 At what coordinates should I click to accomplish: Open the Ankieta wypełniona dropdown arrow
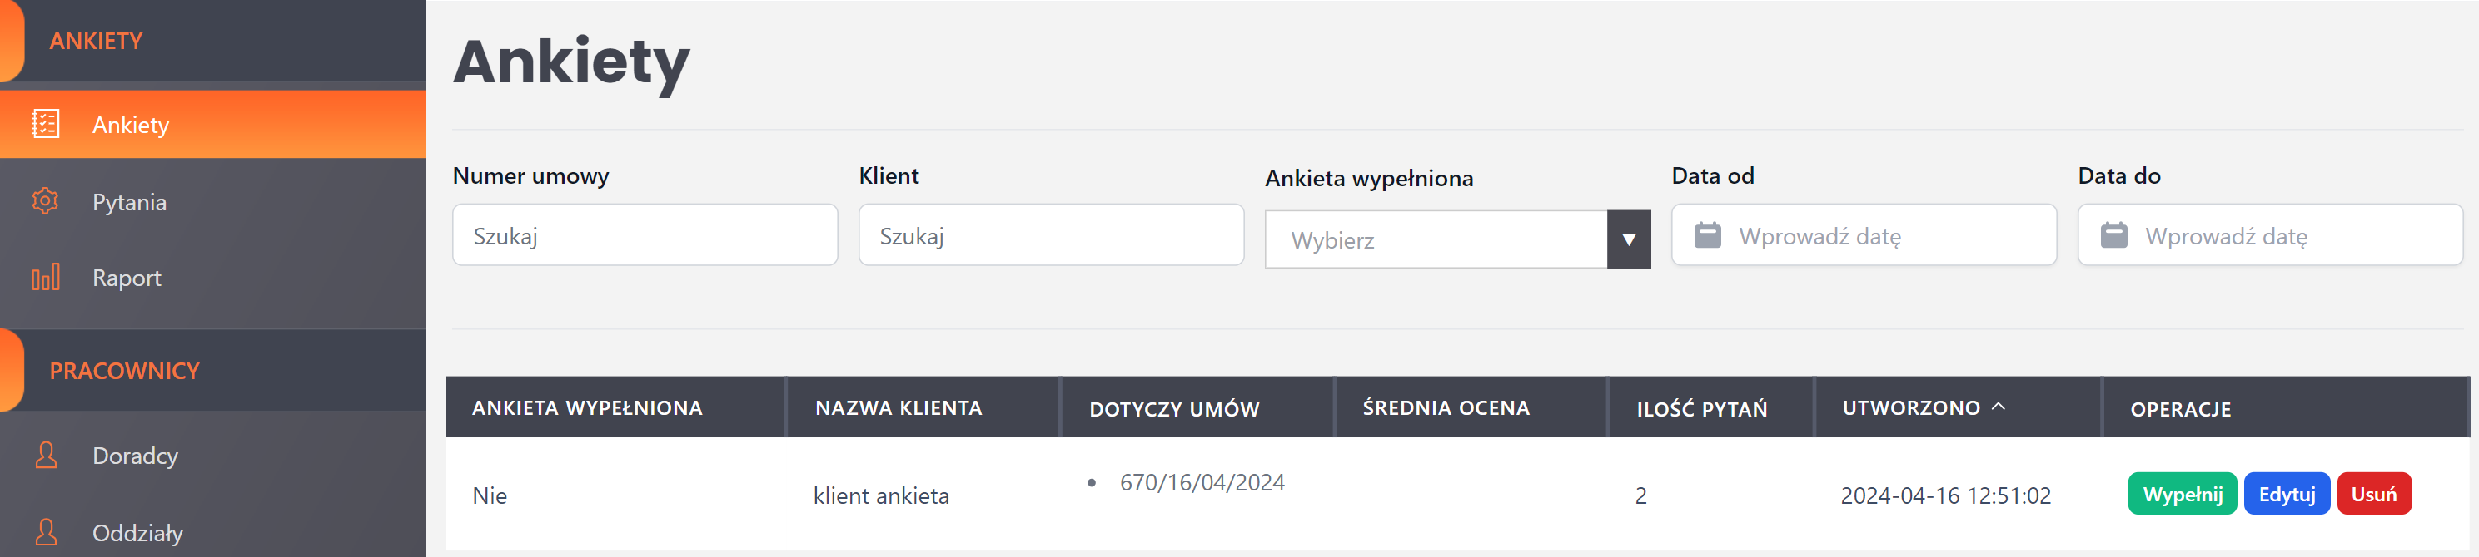click(x=1628, y=239)
